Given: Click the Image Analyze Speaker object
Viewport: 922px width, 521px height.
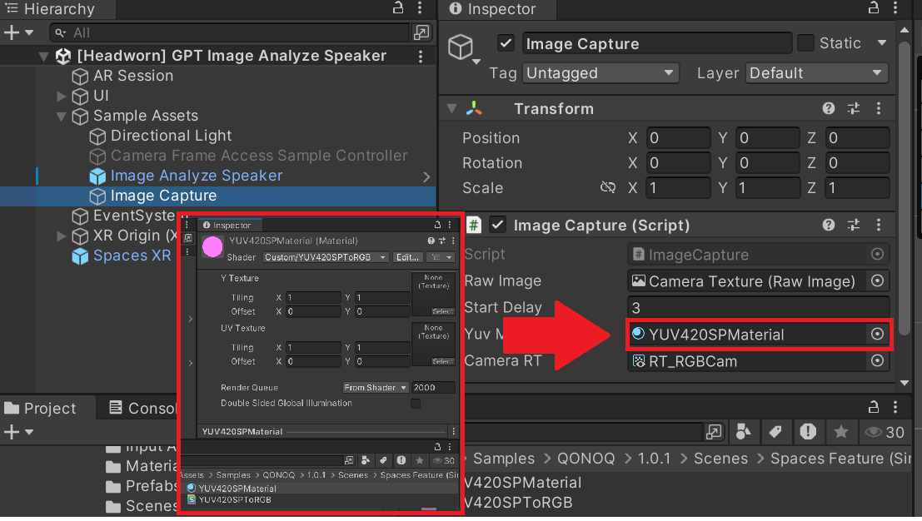Looking at the screenshot, I should pyautogui.click(x=197, y=176).
